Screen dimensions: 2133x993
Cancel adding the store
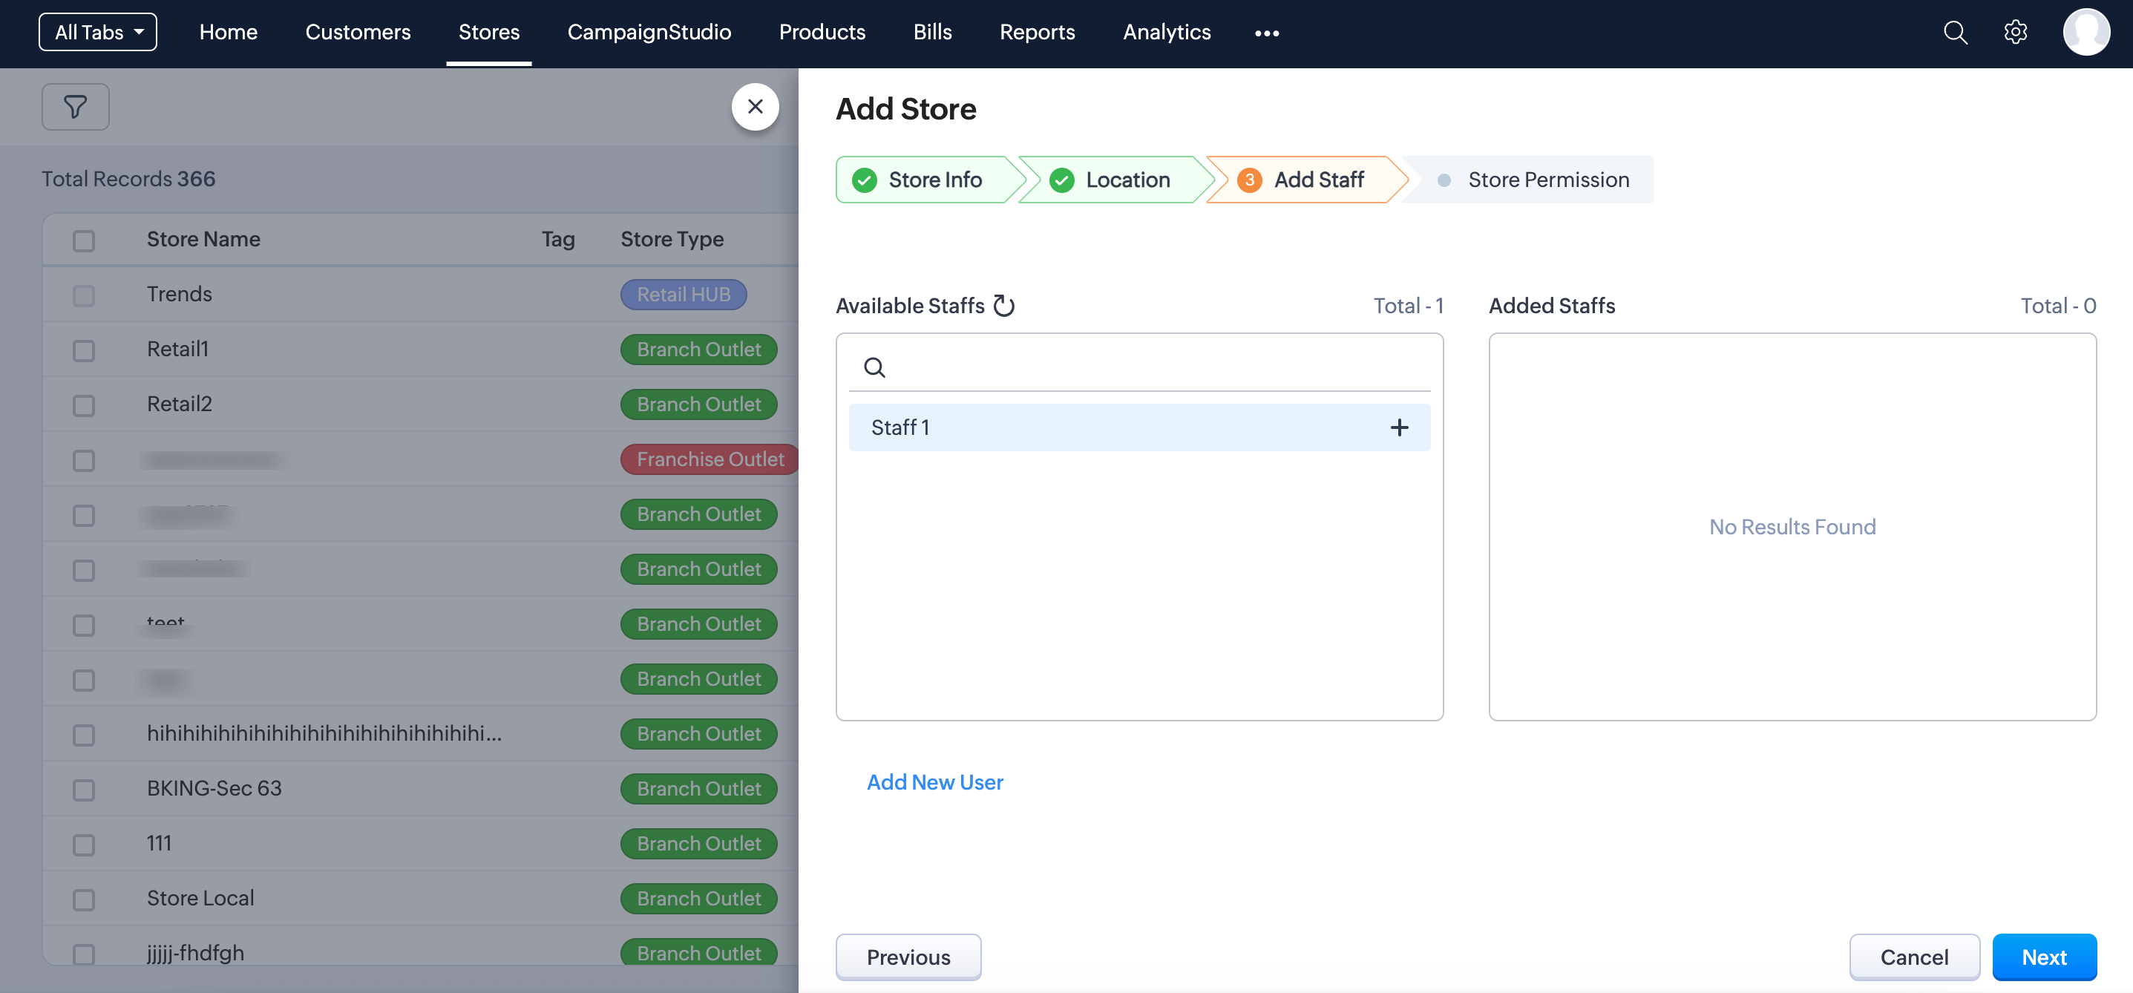pos(1914,957)
